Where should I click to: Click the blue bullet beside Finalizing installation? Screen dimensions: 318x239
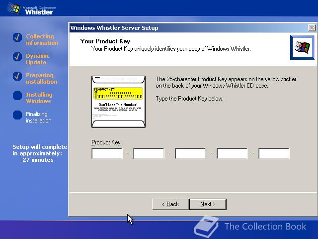17,115
